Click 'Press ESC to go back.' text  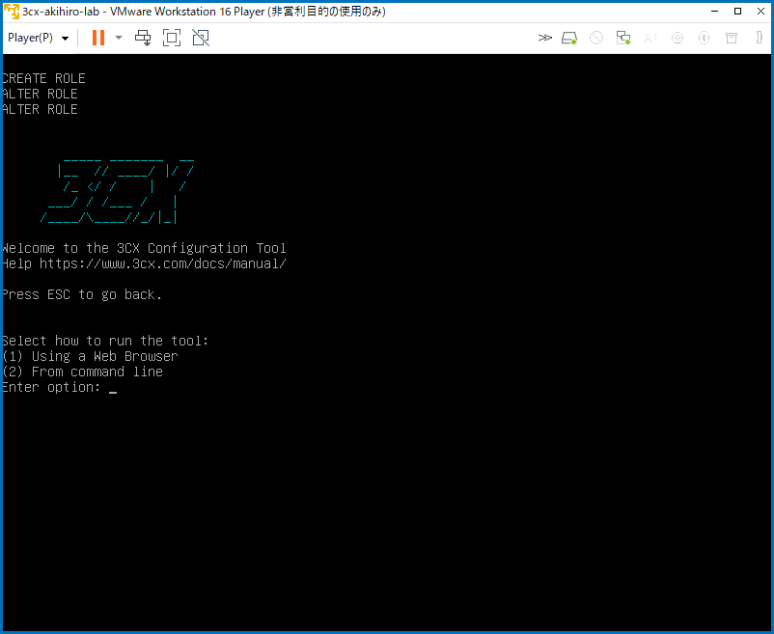[82, 294]
